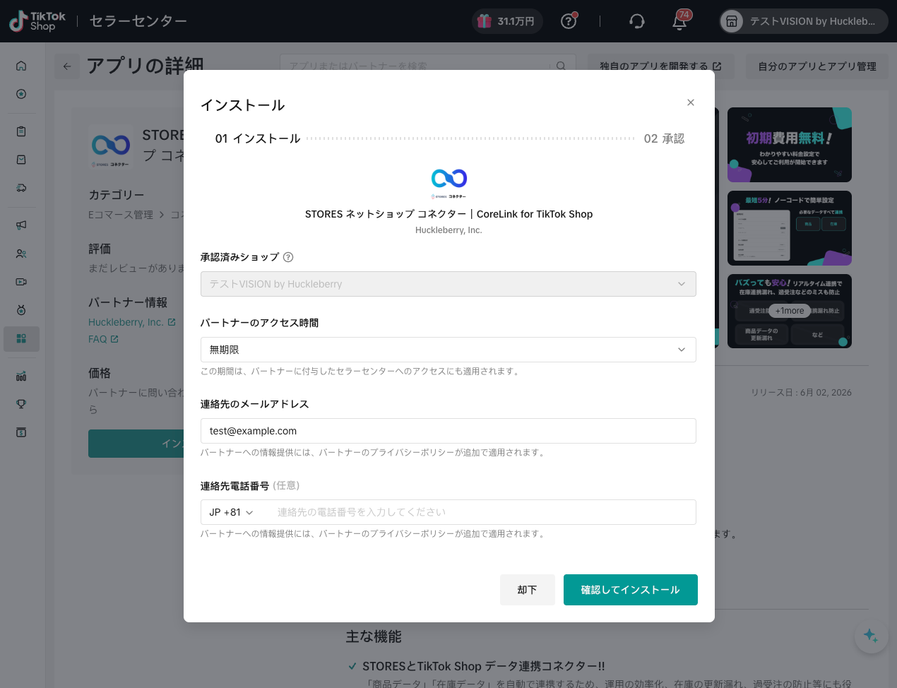Open the live video camera icon in sidebar
Screen dimensions: 897x688
coord(21,282)
